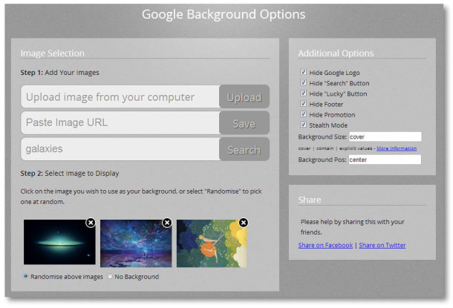Disable Stealth Mode checkbox

coord(303,125)
